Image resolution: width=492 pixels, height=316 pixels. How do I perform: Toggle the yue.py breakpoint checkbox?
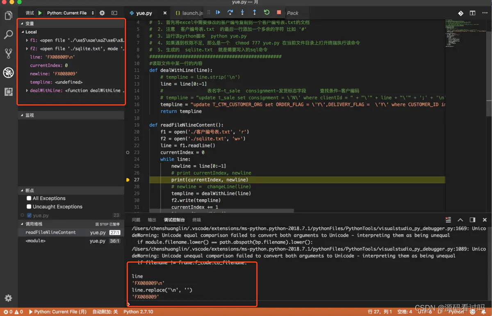click(x=29, y=215)
